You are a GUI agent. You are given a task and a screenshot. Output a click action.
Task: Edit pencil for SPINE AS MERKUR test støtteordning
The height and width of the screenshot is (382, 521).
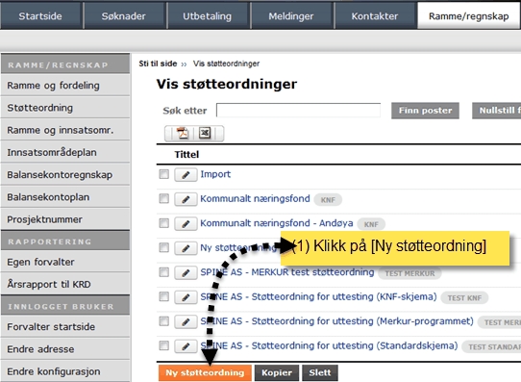[186, 272]
